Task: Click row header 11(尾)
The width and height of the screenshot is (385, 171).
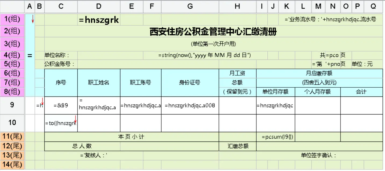Action: tap(12, 136)
